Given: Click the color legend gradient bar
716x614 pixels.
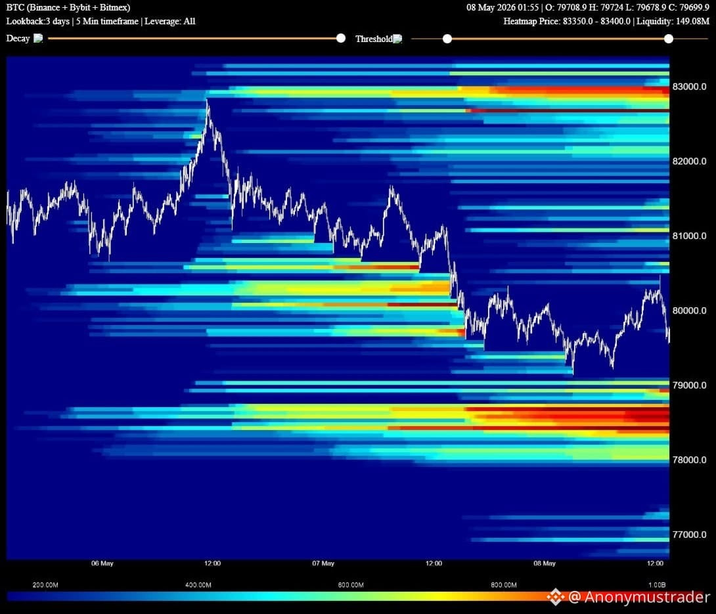Looking at the screenshot, I should click(357, 596).
